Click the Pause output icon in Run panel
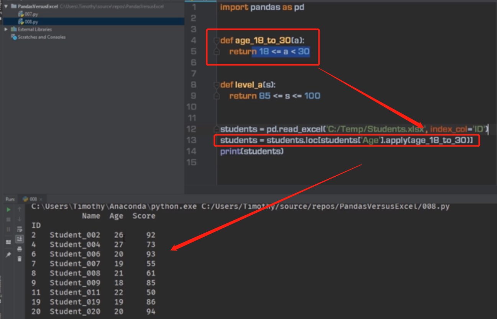Image resolution: width=497 pixels, height=319 pixels. pyautogui.click(x=8, y=229)
